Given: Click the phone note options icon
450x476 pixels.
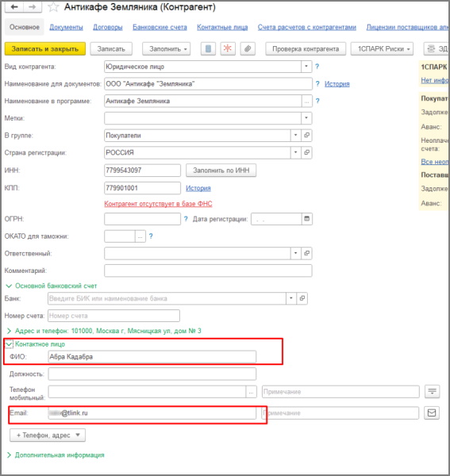Looking at the screenshot, I should click(432, 392).
